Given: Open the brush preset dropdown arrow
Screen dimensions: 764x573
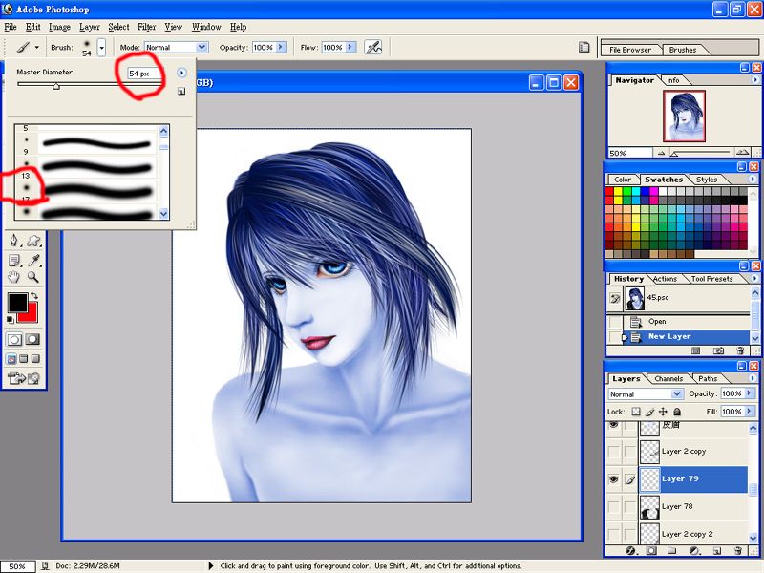Looking at the screenshot, I should [x=101, y=48].
